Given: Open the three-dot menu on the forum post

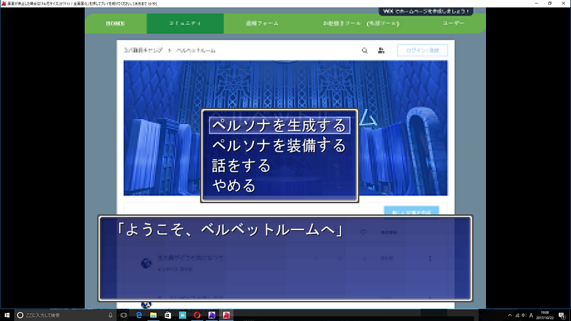Looking at the screenshot, I should click(430, 259).
